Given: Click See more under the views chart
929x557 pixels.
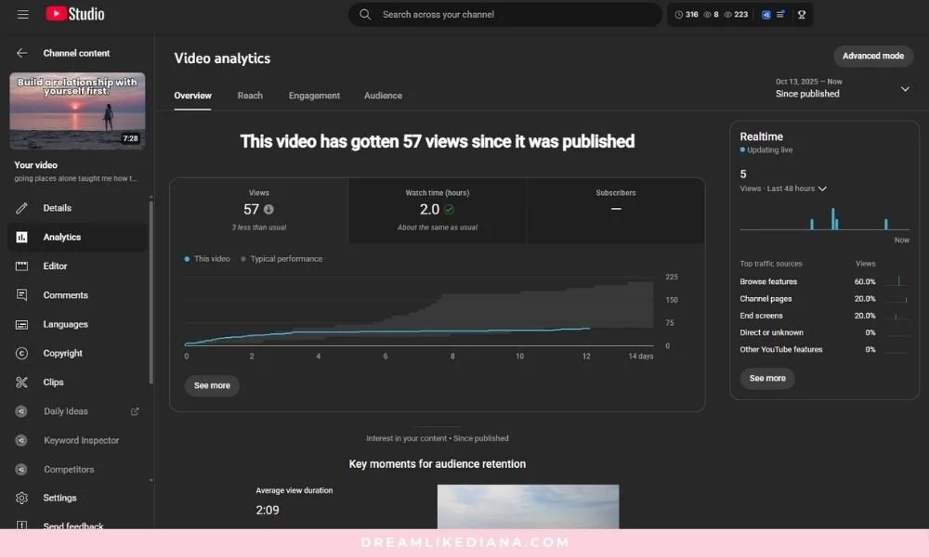Looking at the screenshot, I should pos(212,385).
